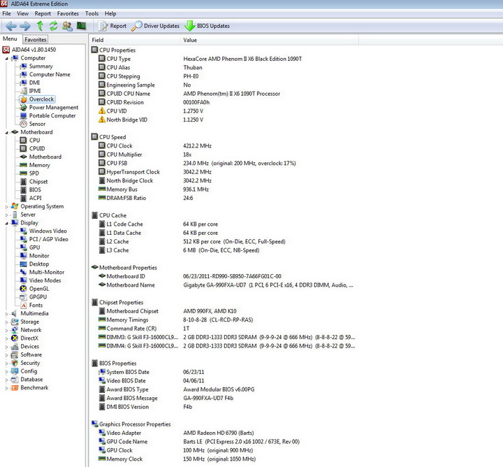This screenshot has height=467, width=503.
Task: Expand the Operating System node
Action: 6,207
